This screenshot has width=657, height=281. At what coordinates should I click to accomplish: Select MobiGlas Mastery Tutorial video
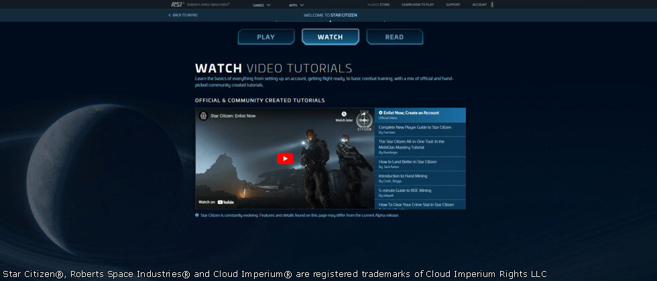(x=420, y=147)
